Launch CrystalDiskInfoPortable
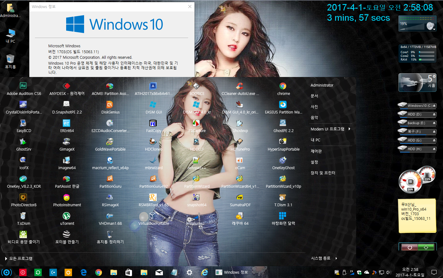Image resolution: width=443 pixels, height=278 pixels. coord(23,108)
